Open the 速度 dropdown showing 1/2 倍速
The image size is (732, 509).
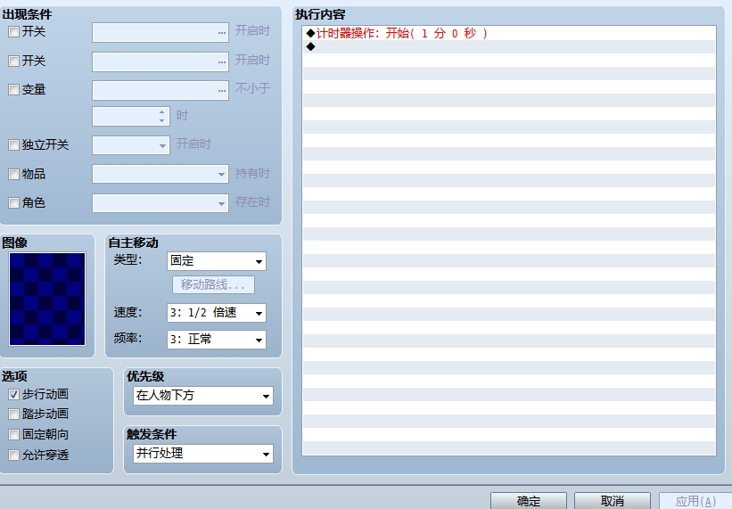click(217, 313)
